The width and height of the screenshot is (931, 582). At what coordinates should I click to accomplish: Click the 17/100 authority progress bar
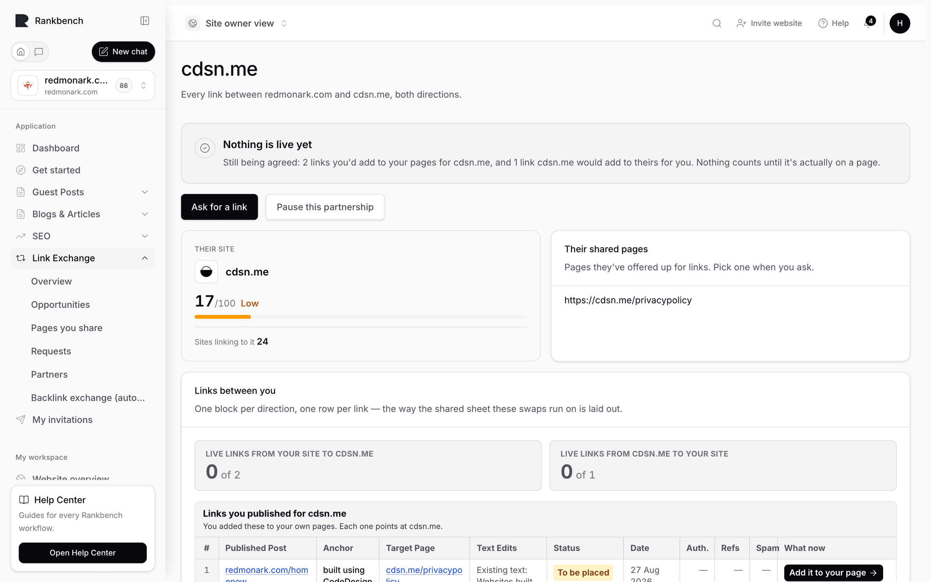click(x=361, y=317)
